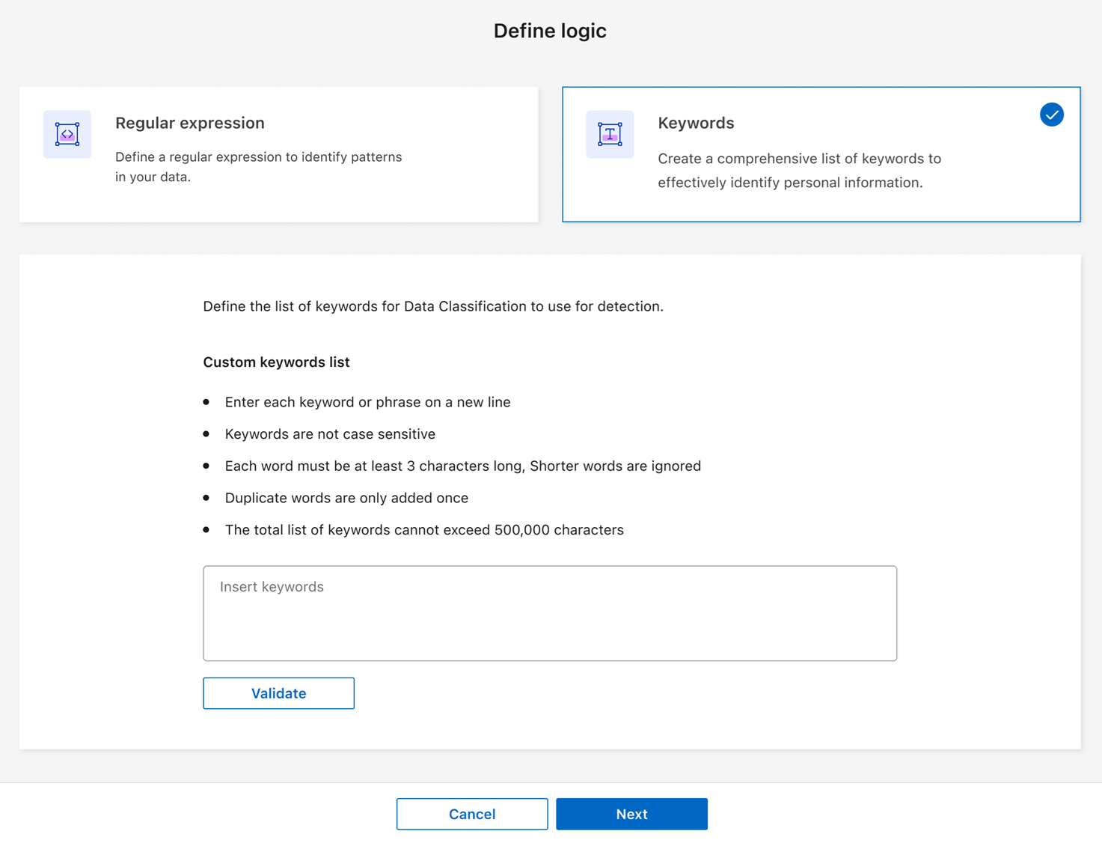Click the duplicate words bullet point
1102x846 pixels.
click(x=346, y=497)
